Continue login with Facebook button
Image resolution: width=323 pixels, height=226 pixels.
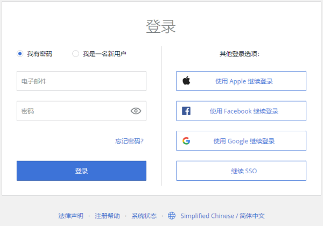241,111
